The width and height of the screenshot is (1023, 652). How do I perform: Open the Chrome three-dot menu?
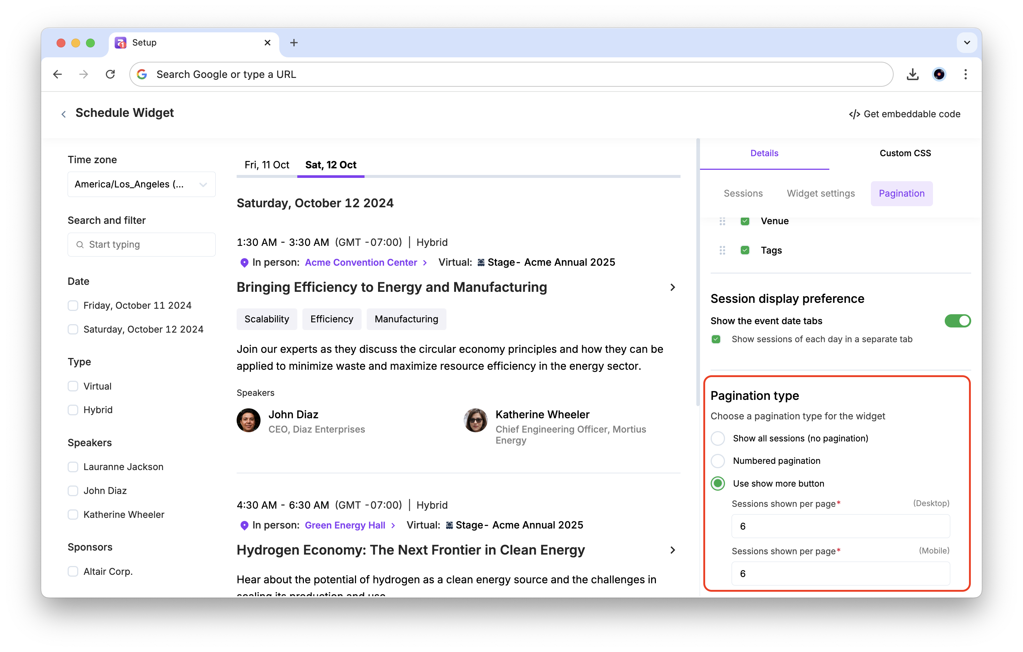[x=966, y=74]
